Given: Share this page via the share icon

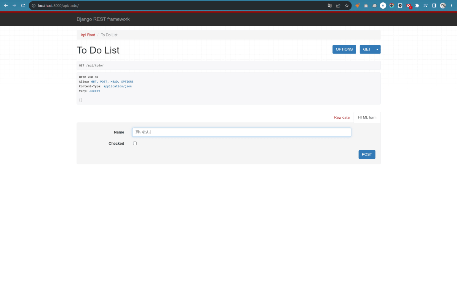Looking at the screenshot, I should 338,6.
